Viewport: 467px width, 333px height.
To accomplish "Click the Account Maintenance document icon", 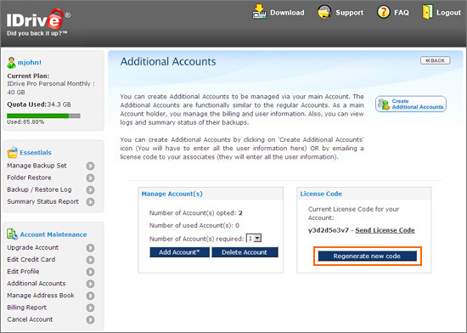I will click(12, 234).
